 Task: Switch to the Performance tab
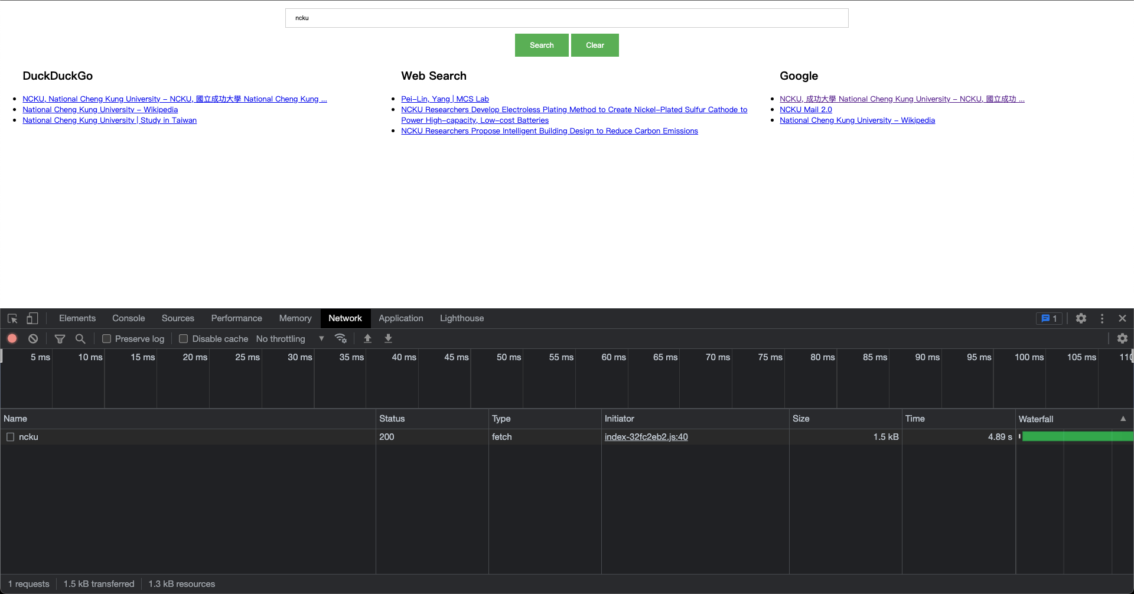click(x=237, y=318)
